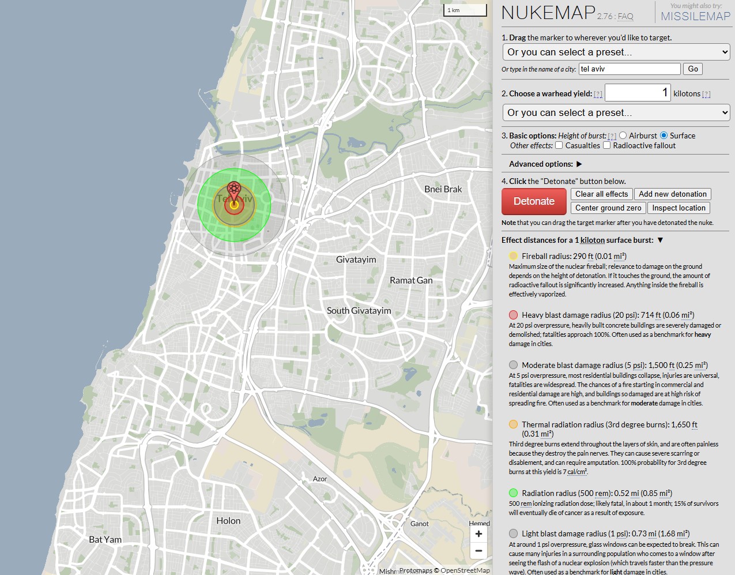This screenshot has height=575, width=735.
Task: Click the Givatayim map label
Action: (x=356, y=260)
